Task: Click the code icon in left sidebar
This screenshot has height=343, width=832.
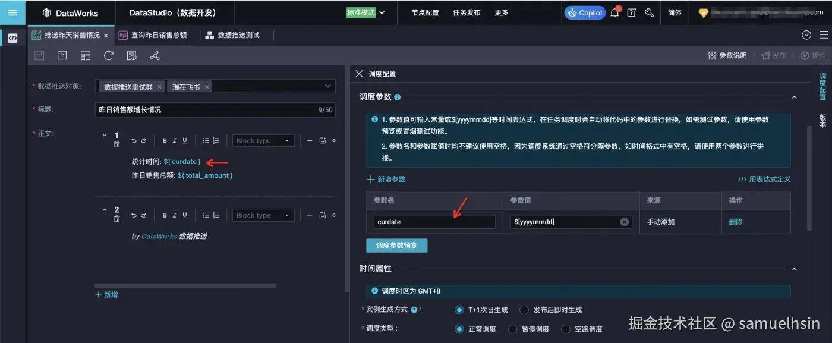Action: [12, 38]
